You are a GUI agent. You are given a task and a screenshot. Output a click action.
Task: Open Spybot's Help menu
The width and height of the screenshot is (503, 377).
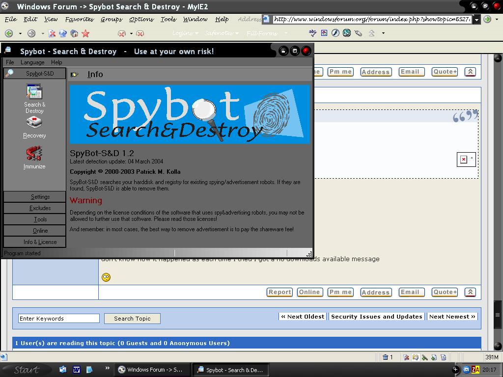[56, 62]
